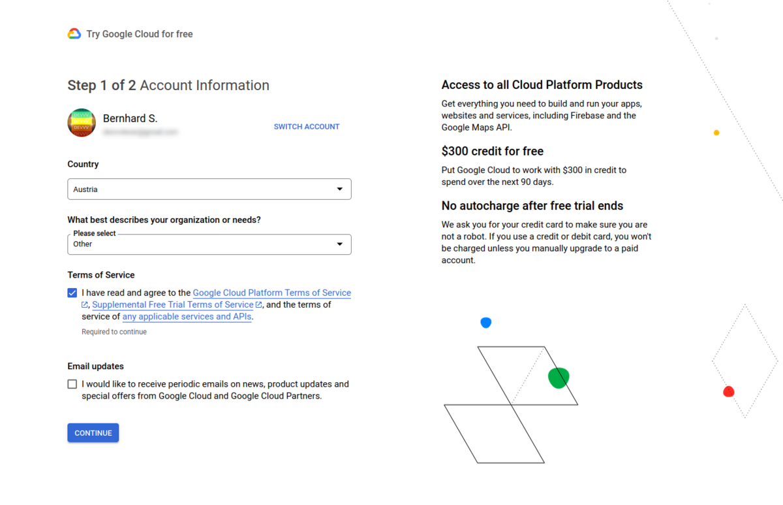Open the Country dropdown showing Austria
The width and height of the screenshot is (783, 505).
(x=209, y=189)
